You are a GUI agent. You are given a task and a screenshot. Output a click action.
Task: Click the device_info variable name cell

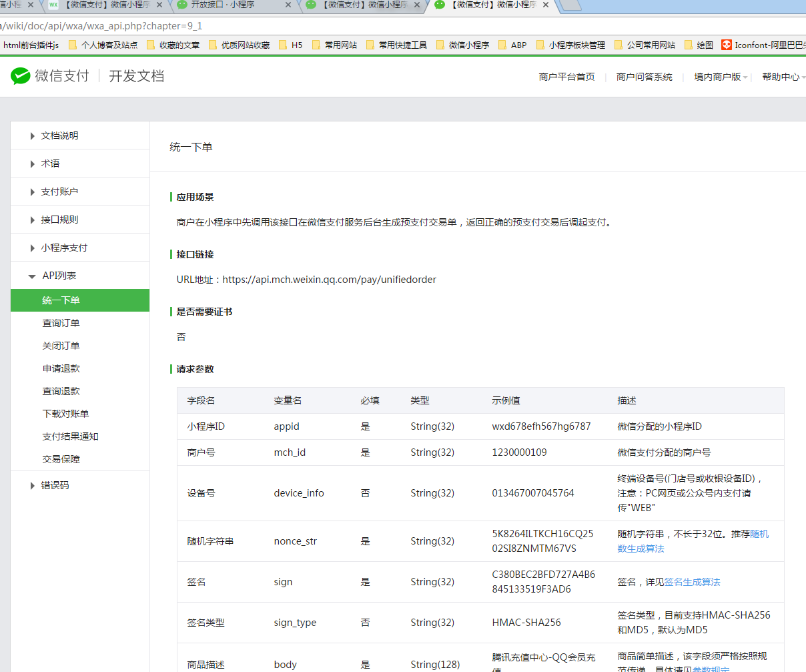click(299, 493)
